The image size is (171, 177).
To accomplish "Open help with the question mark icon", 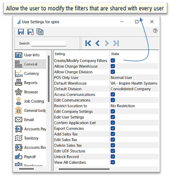I will 155,31.
